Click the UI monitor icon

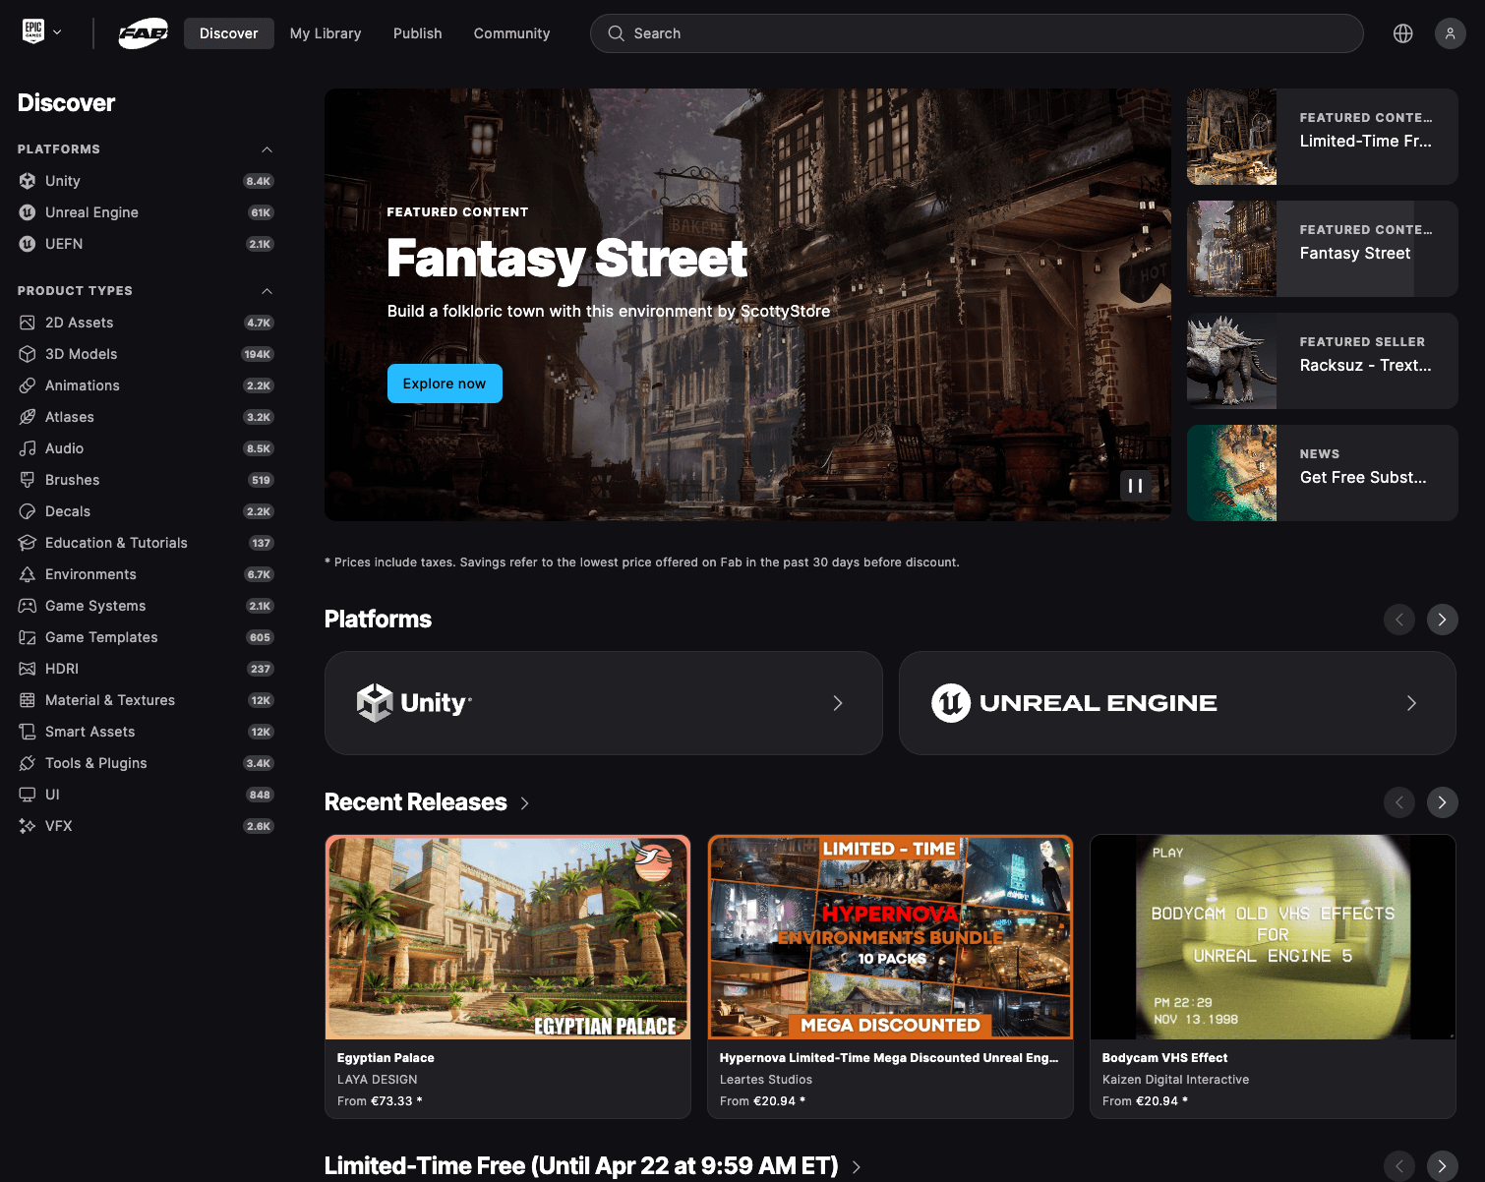(28, 795)
